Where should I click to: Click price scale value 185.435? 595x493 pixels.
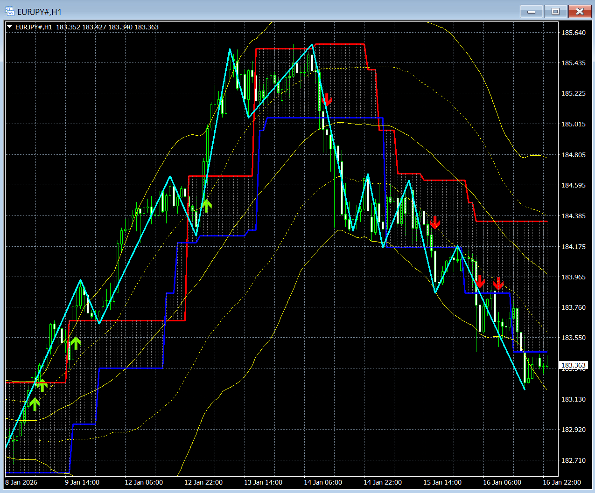click(573, 63)
